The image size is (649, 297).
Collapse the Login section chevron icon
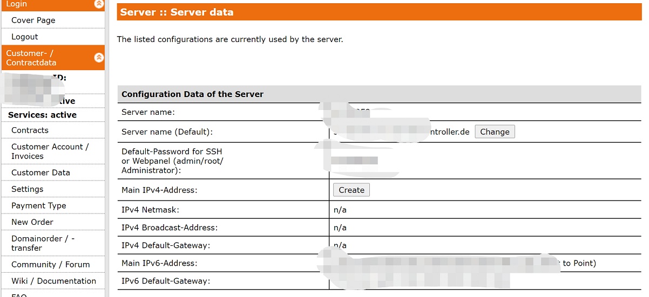pos(99,4)
